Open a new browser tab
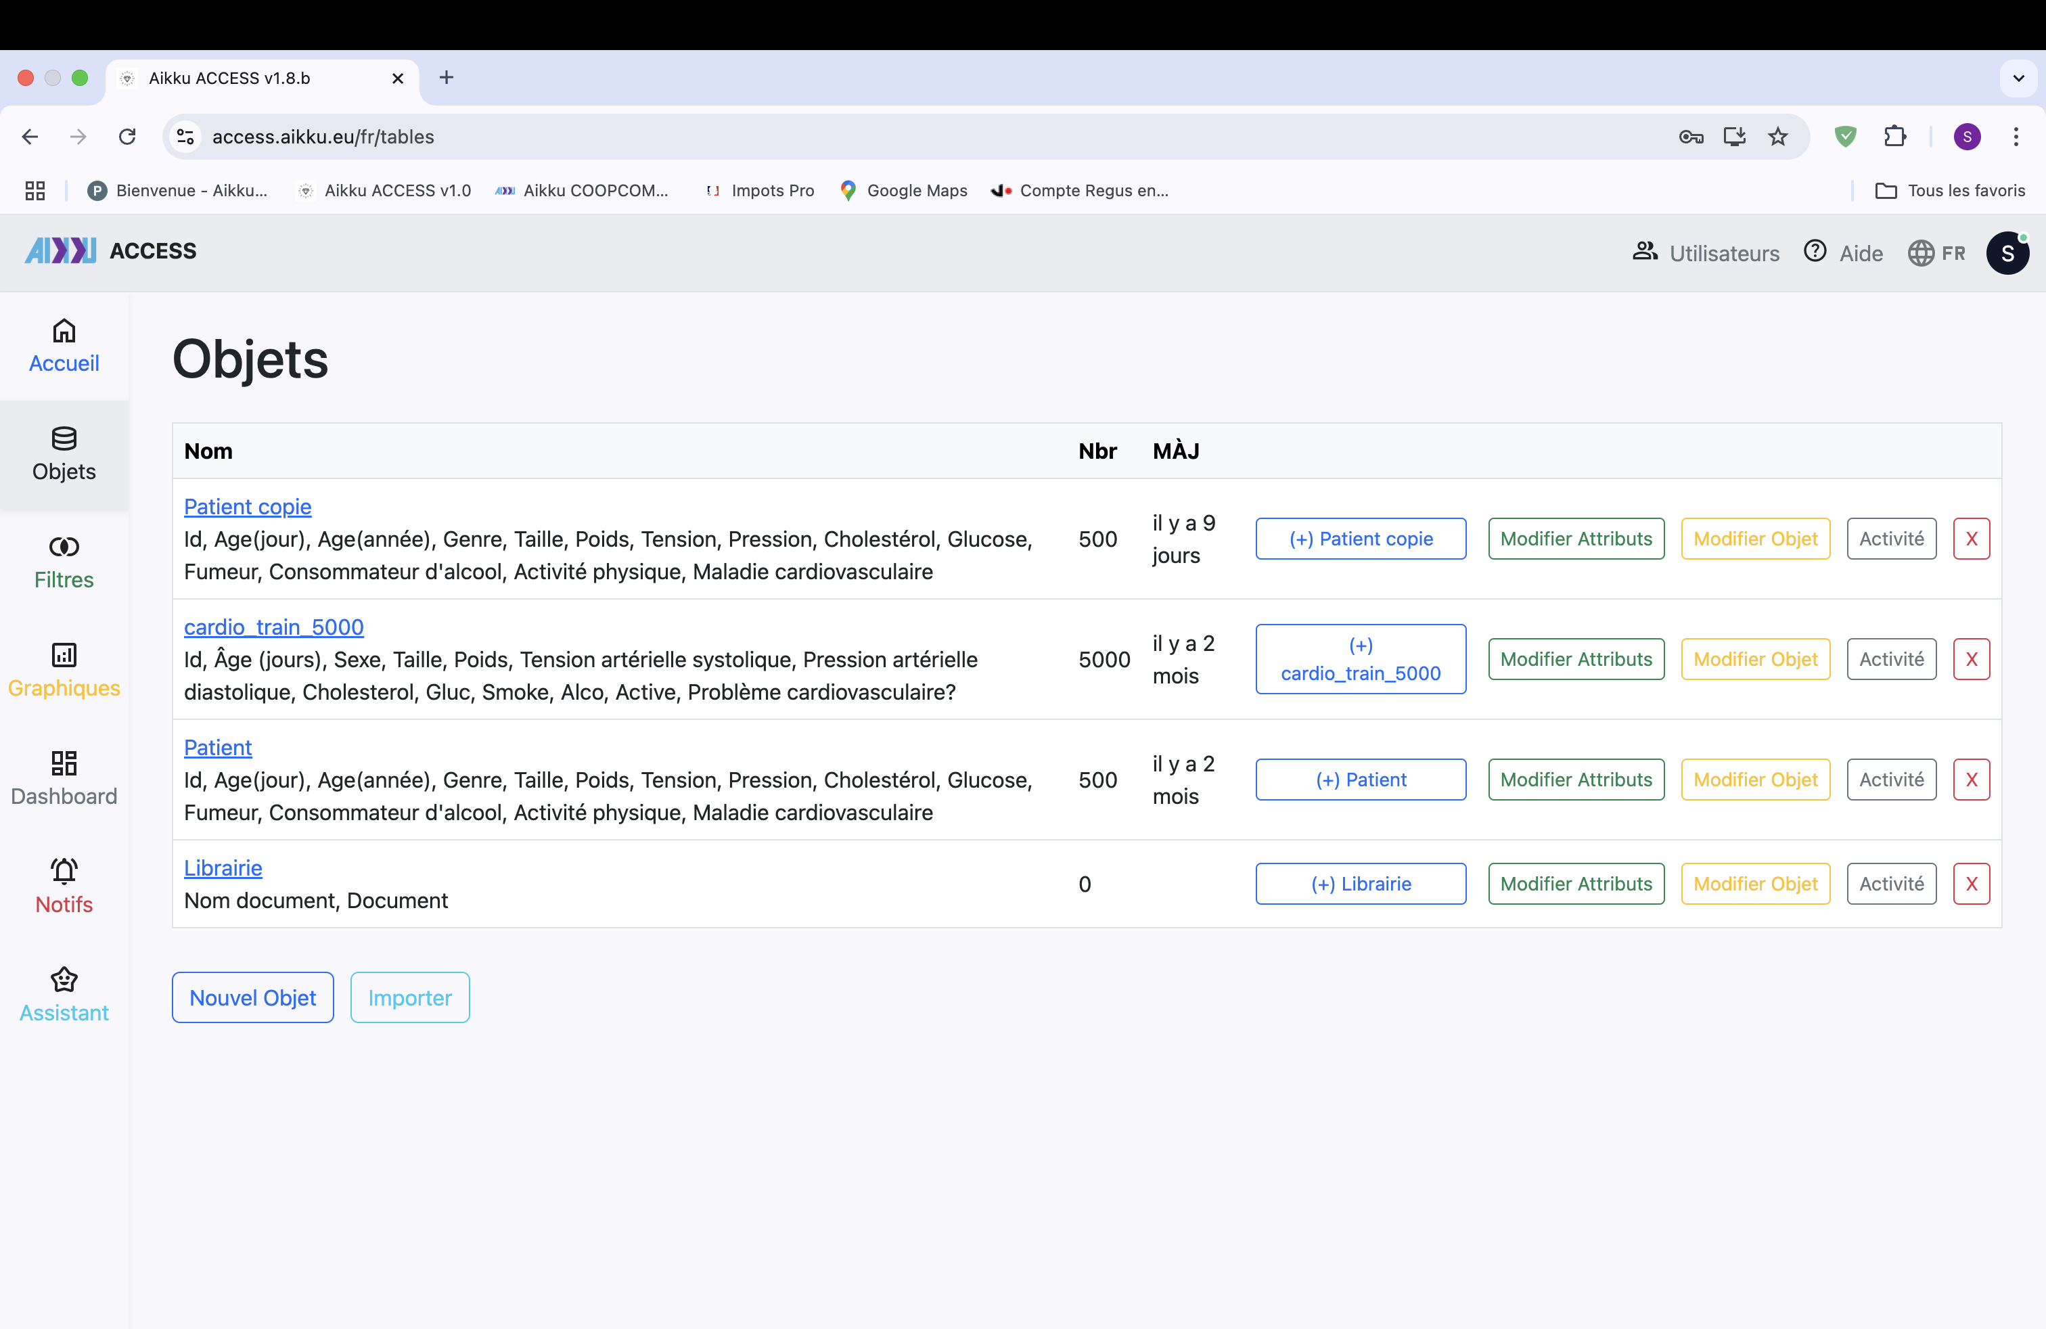 (x=446, y=77)
